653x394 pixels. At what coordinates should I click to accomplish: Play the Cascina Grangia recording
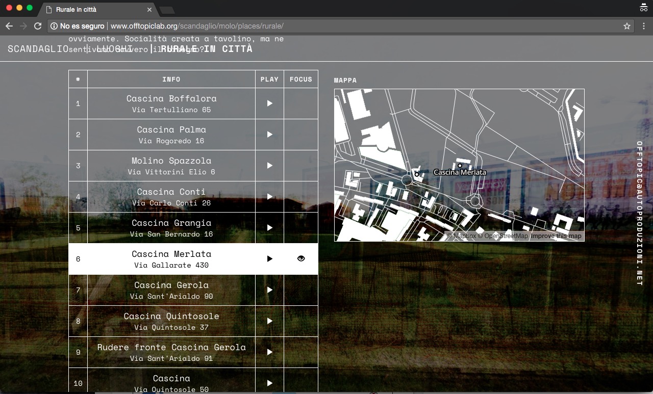coord(269,228)
